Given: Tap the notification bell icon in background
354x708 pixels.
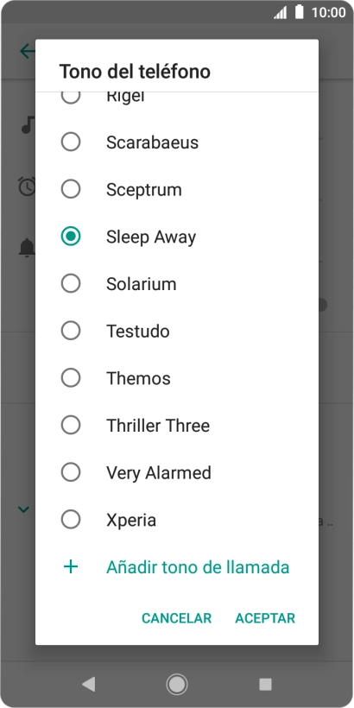Looking at the screenshot, I should (x=27, y=248).
